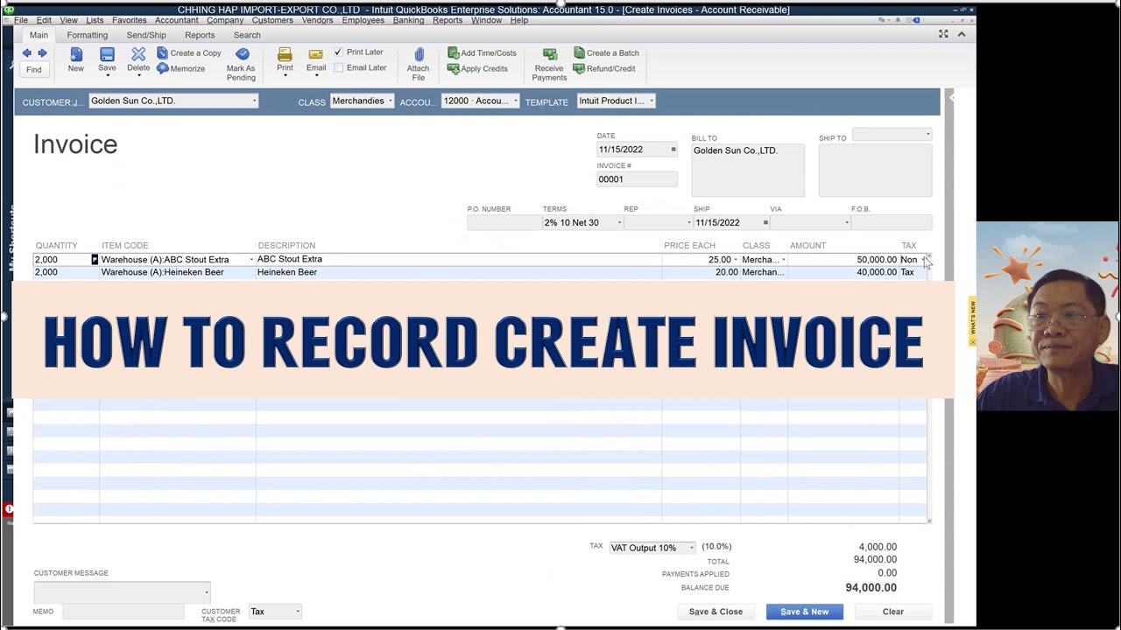Click the Invoice # field
This screenshot has width=1121, height=630.
pyautogui.click(x=637, y=179)
